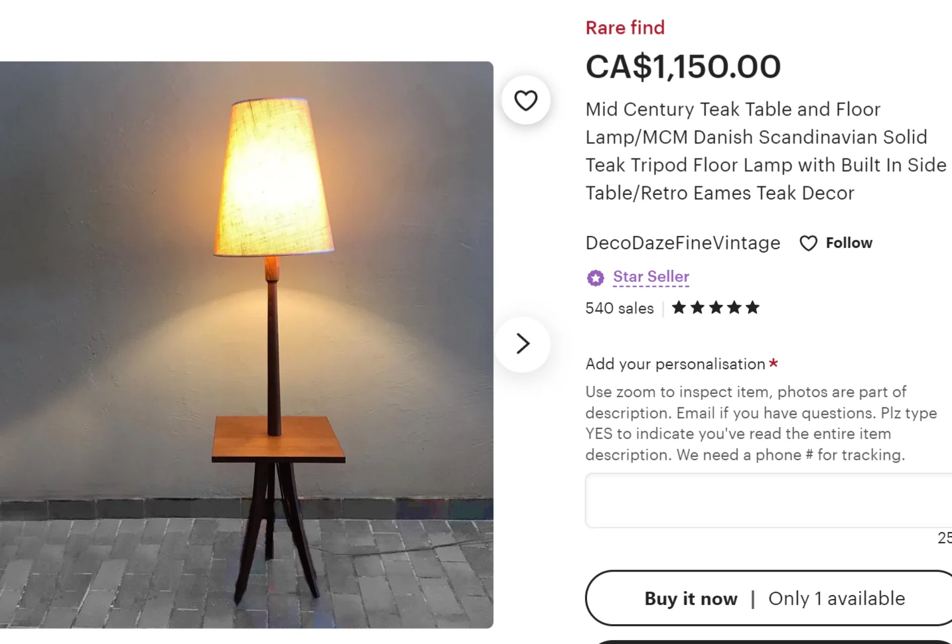Click the Star Seller badge icon
This screenshot has width=952, height=644.
coord(595,277)
